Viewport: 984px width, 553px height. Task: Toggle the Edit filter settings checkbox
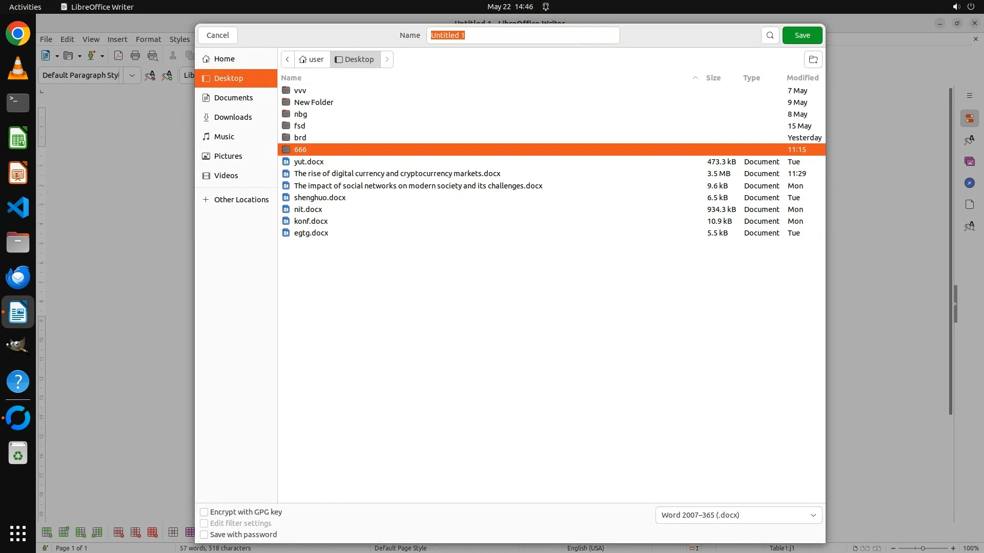click(204, 523)
